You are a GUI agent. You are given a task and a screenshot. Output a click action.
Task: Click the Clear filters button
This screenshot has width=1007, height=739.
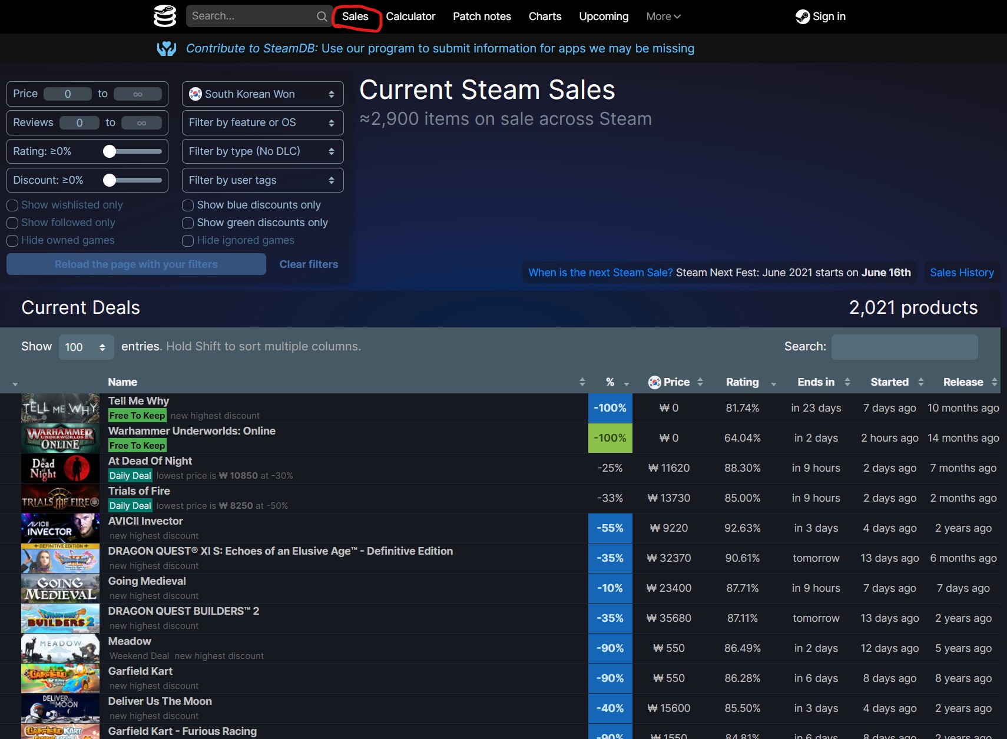309,264
